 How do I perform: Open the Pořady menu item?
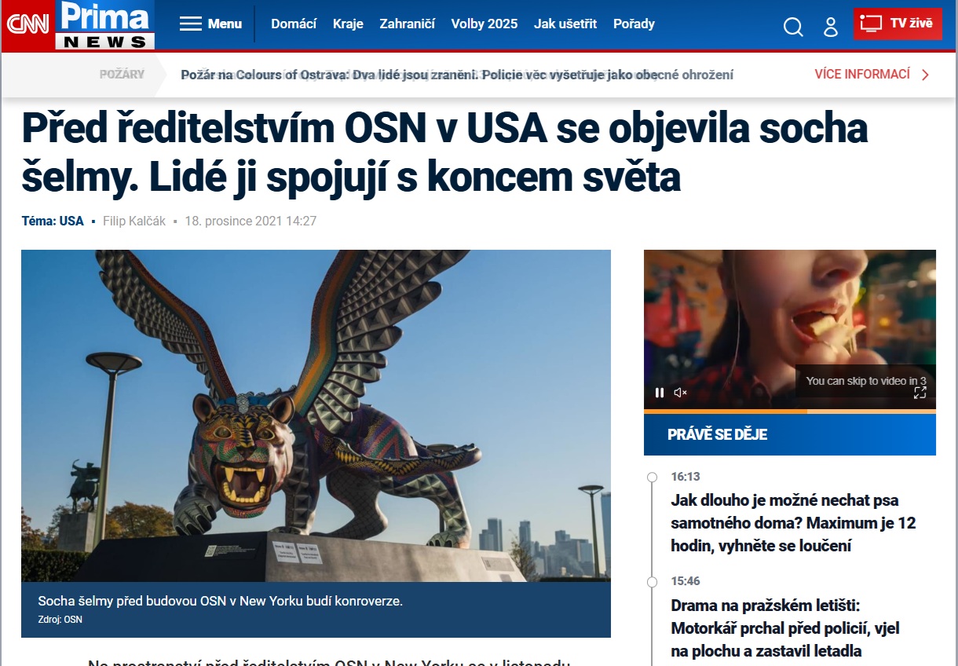(634, 24)
